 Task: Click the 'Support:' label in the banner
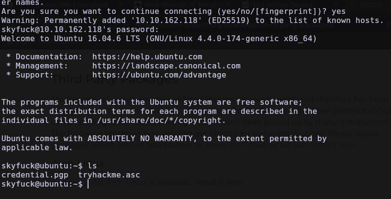[x=34, y=75]
